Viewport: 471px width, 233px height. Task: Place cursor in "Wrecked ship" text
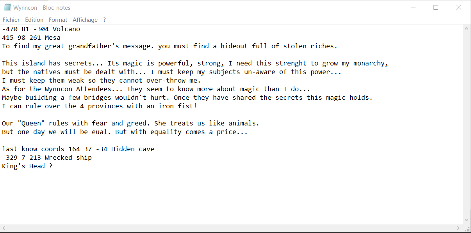pos(68,158)
